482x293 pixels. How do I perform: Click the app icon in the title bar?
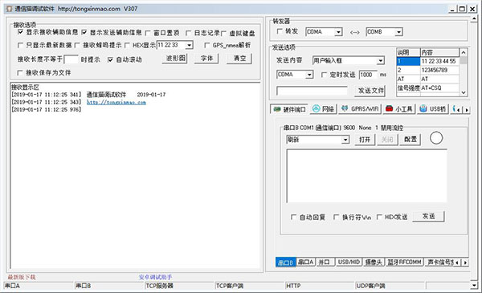pyautogui.click(x=9, y=9)
